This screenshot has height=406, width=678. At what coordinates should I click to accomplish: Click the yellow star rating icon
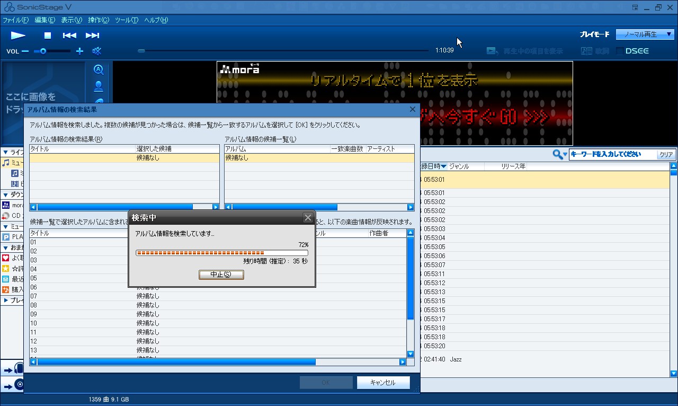[x=6, y=269]
